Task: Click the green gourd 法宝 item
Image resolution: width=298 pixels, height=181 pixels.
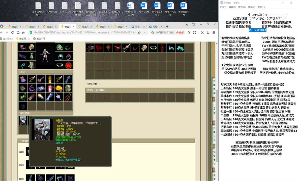Action: [x=23, y=97]
